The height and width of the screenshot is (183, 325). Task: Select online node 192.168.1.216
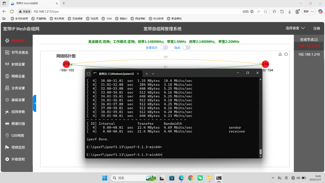pos(309,54)
